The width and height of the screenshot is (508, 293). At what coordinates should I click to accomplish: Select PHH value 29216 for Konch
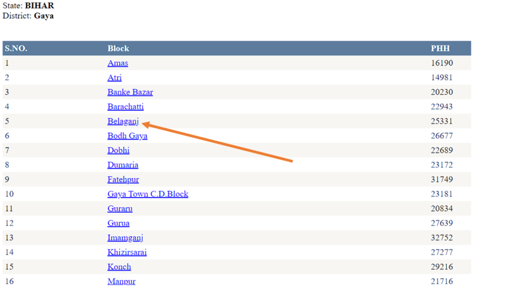(x=442, y=267)
